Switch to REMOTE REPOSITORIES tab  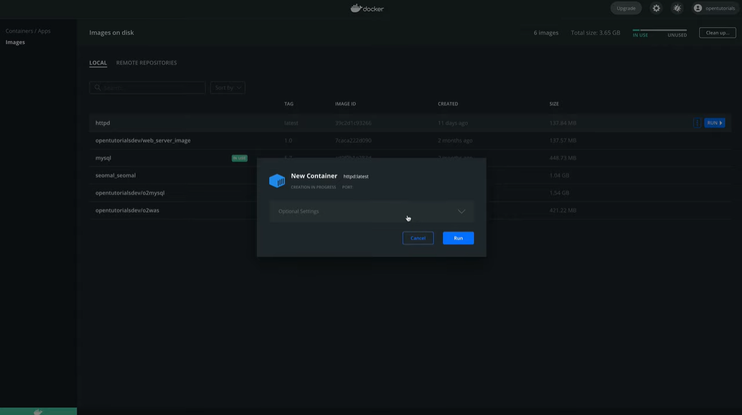[x=146, y=62]
